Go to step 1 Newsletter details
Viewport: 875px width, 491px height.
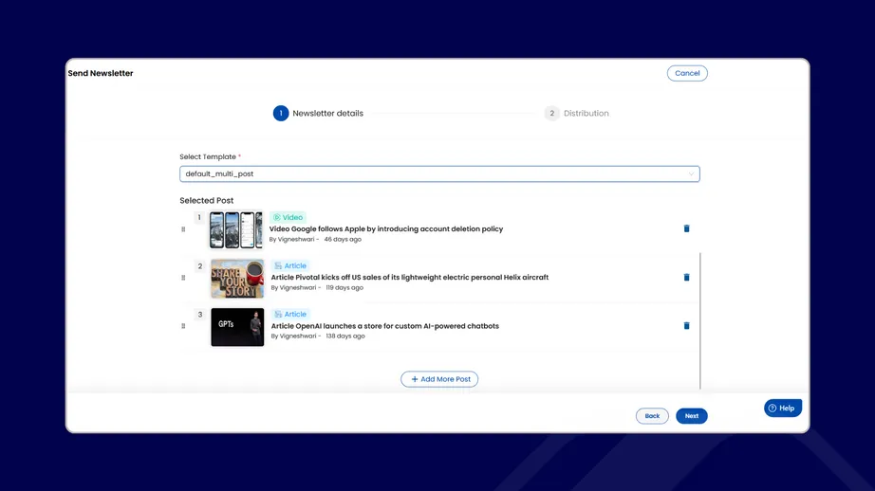281,114
